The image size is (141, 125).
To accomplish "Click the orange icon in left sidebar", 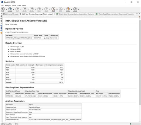I will [x=1, y=33].
